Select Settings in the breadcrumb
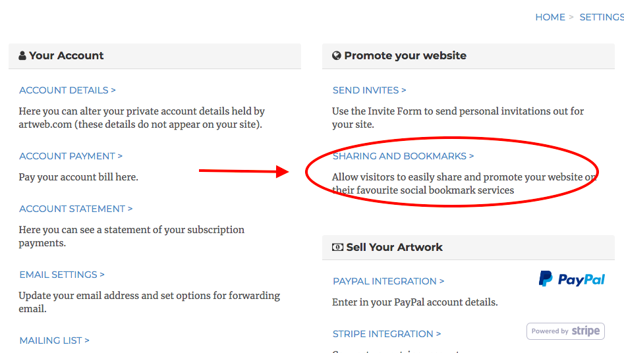 coord(601,17)
